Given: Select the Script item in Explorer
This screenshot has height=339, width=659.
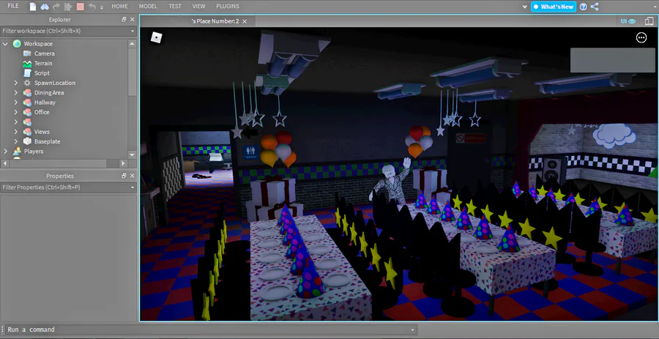Looking at the screenshot, I should point(42,73).
